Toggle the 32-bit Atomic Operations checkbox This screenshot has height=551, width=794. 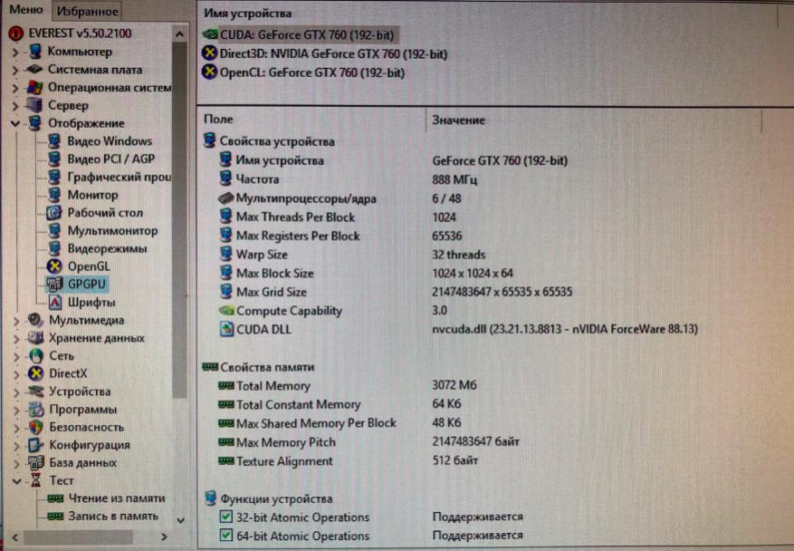[226, 517]
